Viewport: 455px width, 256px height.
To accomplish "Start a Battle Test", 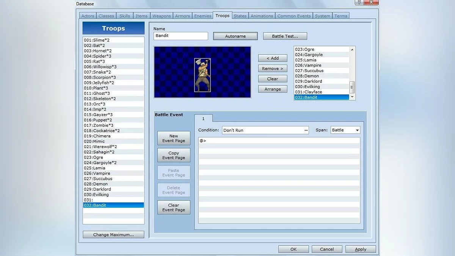I will coord(285,36).
